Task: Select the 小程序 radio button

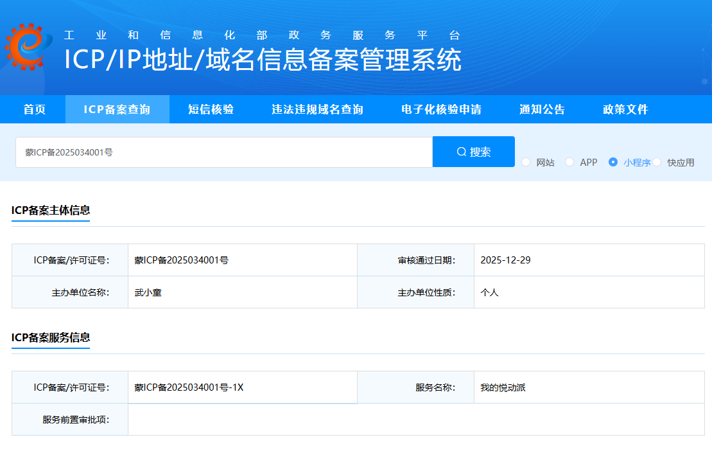Action: 613,162
